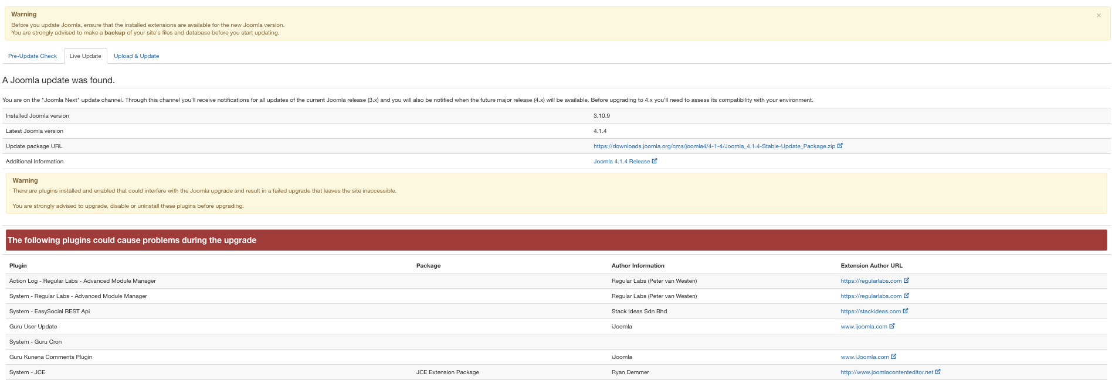The image size is (1112, 380).
Task: Select the installed version value 3.10.9
Action: coord(602,116)
